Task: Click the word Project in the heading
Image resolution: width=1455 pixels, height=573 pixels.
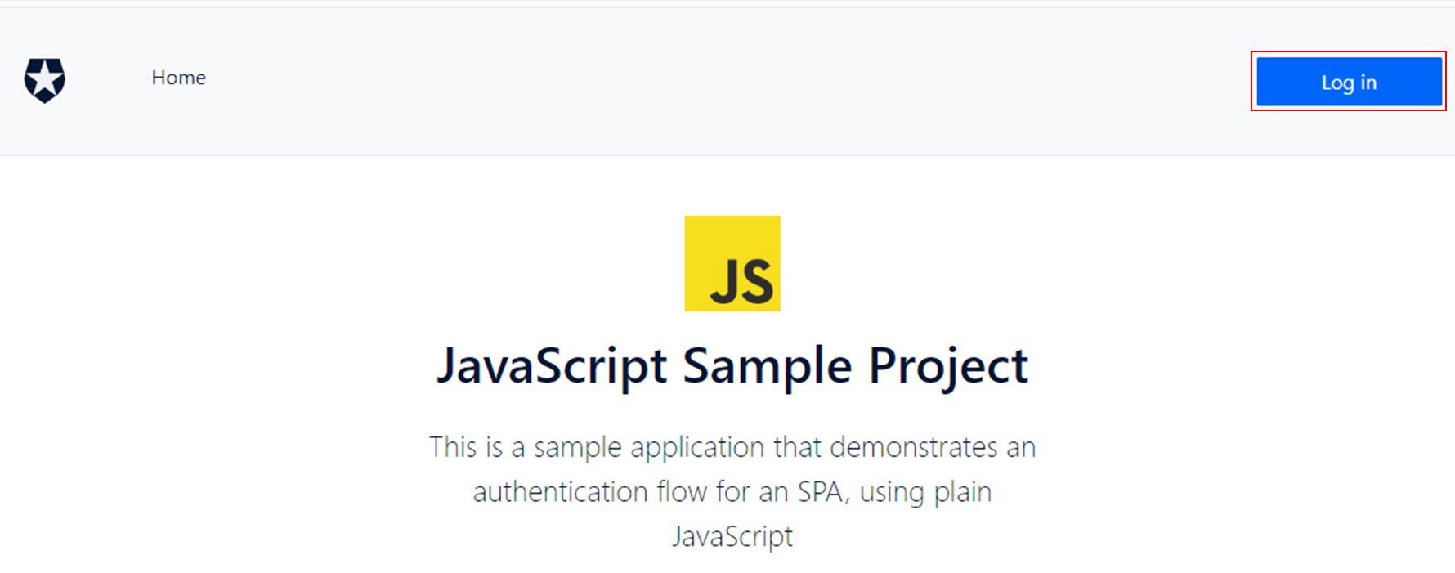Action: click(948, 365)
